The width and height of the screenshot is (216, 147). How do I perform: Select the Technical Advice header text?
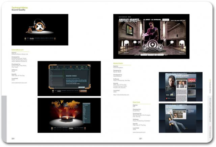pyautogui.click(x=19, y=8)
